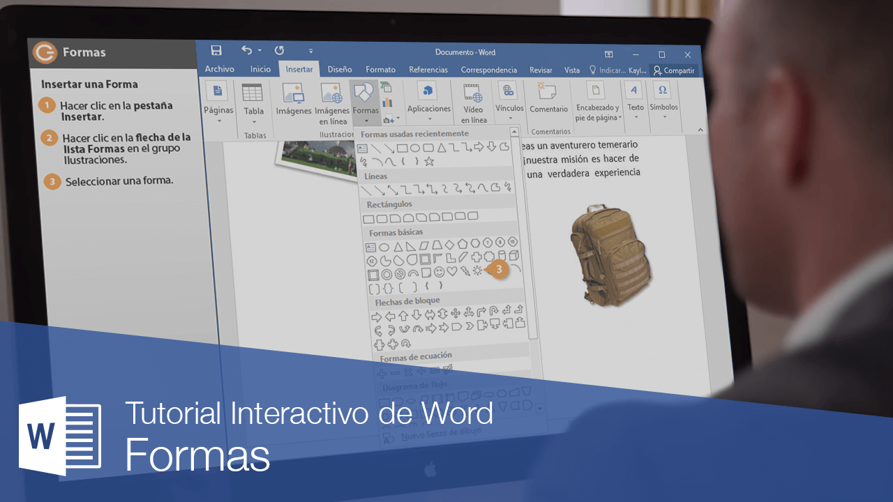Screen dimensions: 893x502
Task: Open the Correspondencia tab
Action: click(x=489, y=70)
